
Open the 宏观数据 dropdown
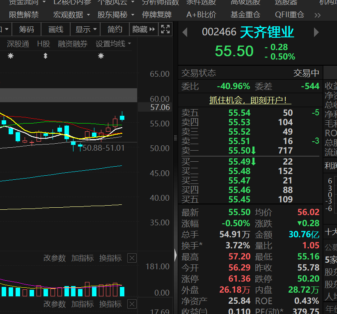click(x=71, y=15)
